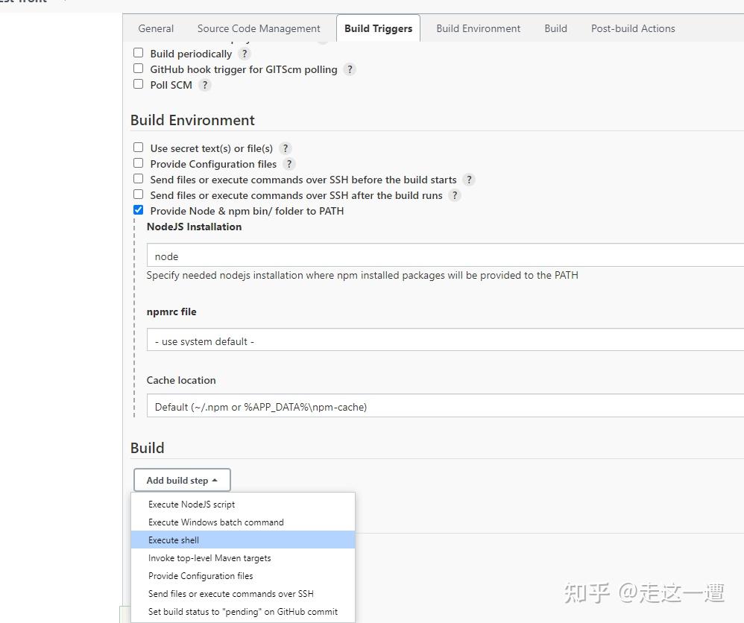Open help for SSH before build starts option
The image size is (744, 623).
pos(469,180)
